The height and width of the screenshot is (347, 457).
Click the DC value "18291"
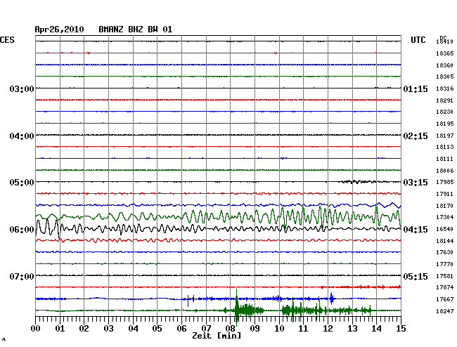pos(445,100)
